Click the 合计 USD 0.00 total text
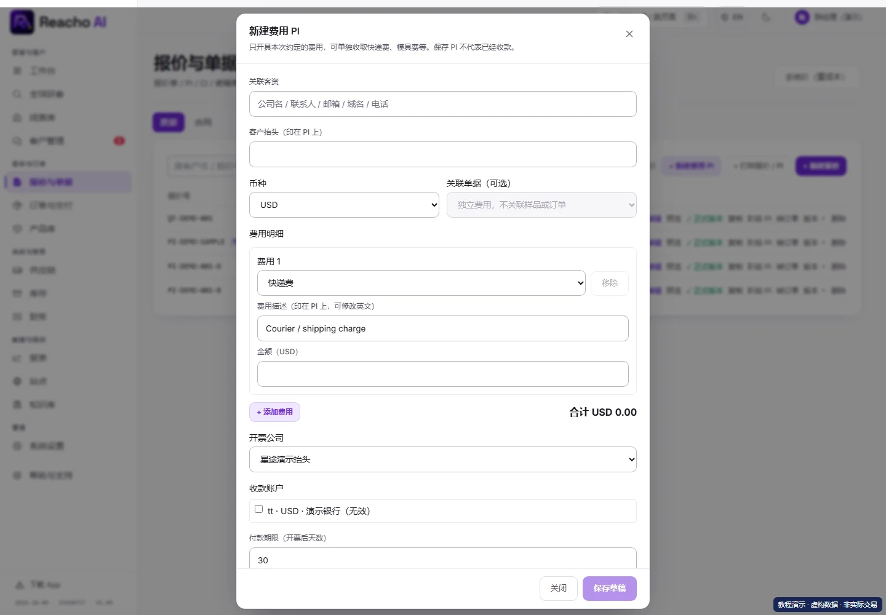The height and width of the screenshot is (615, 886). pos(603,412)
